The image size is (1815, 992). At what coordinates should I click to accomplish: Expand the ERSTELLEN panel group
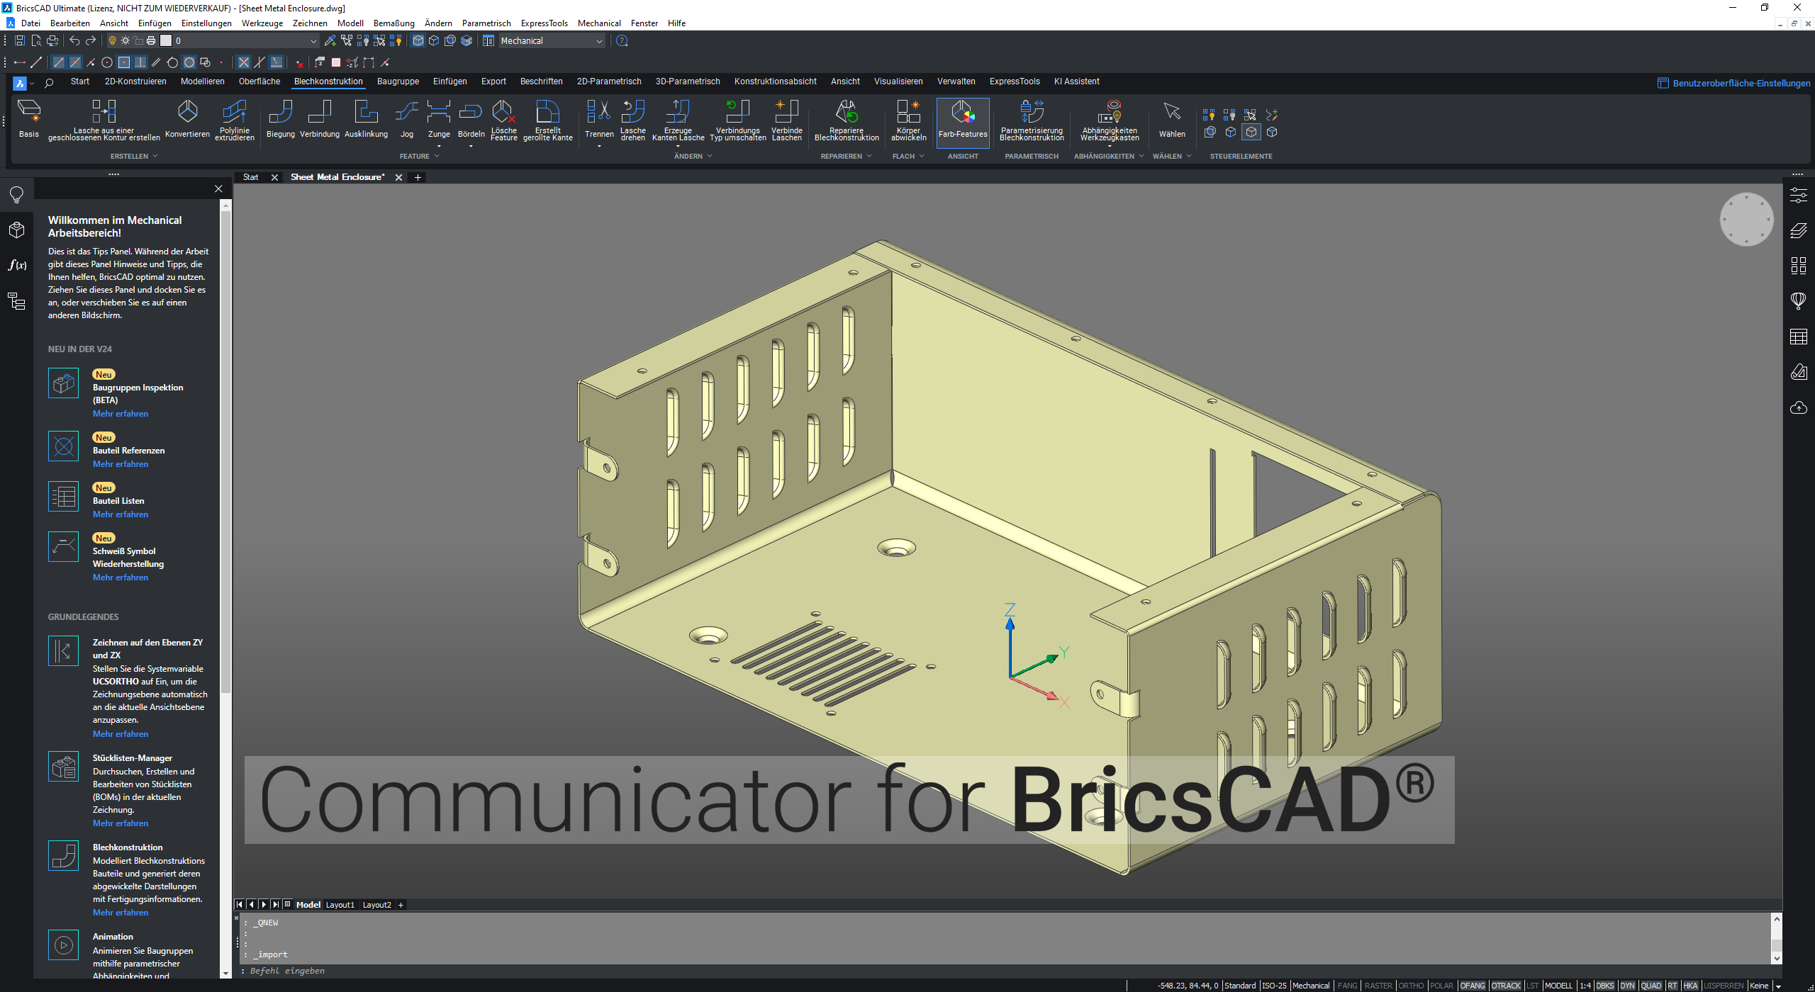[x=134, y=156]
